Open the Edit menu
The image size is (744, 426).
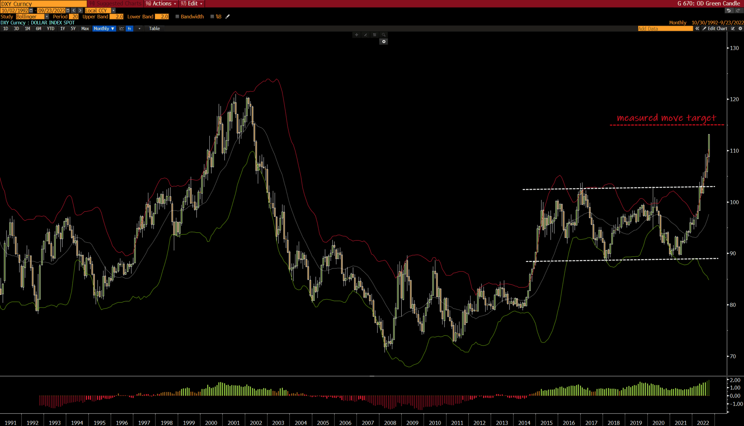click(x=192, y=4)
